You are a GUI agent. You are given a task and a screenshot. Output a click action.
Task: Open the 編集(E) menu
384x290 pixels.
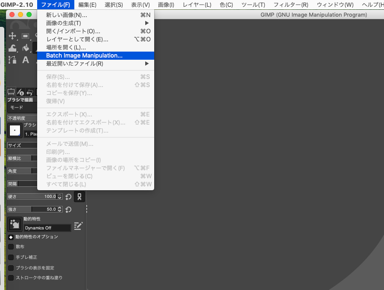(87, 5)
